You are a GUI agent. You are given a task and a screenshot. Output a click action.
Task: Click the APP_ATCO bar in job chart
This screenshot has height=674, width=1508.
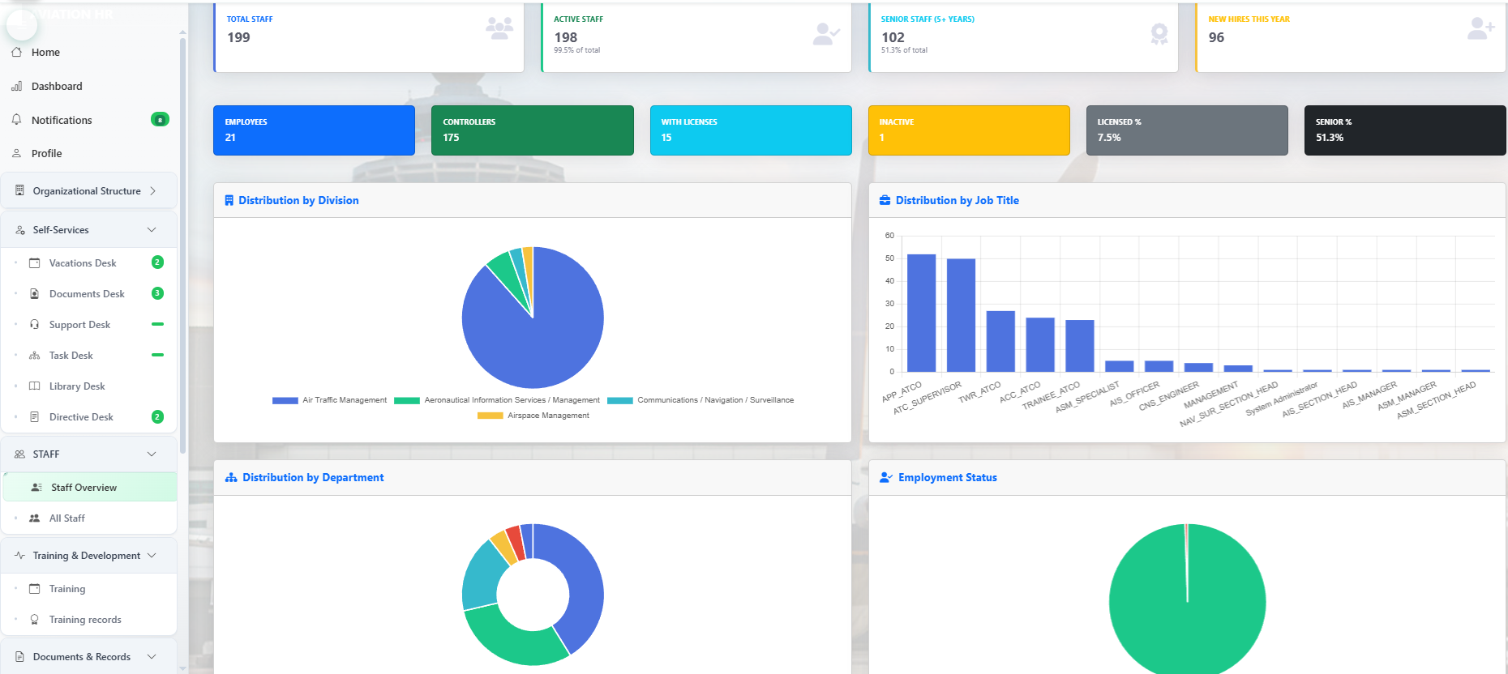point(921,313)
